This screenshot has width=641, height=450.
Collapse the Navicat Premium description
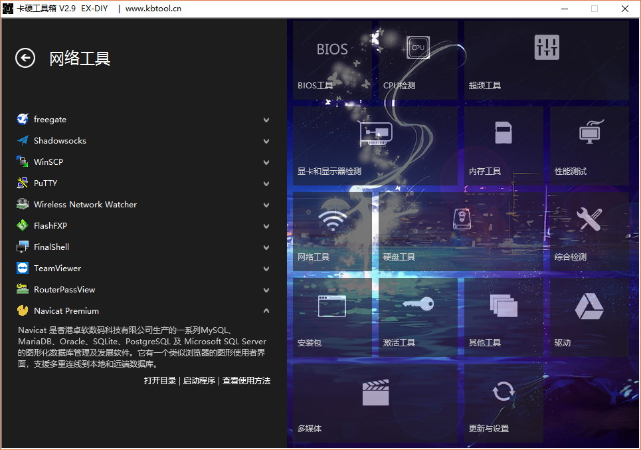[x=266, y=311]
